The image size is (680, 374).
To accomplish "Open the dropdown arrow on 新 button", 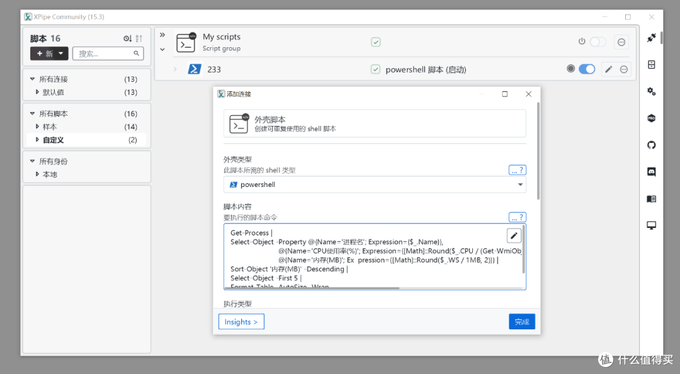I will click(x=60, y=54).
